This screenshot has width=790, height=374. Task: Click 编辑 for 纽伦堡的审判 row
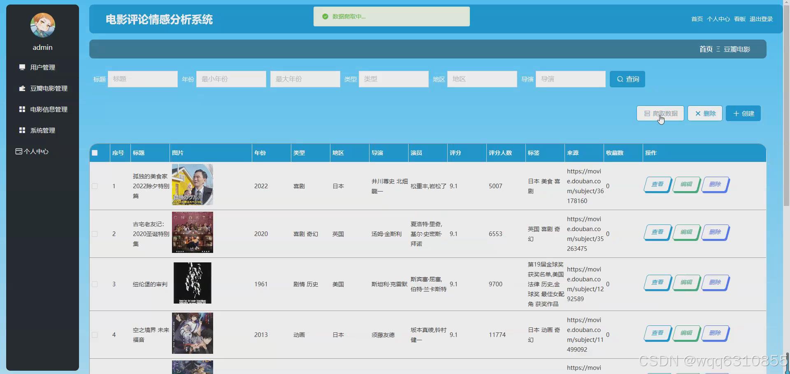pos(686,283)
